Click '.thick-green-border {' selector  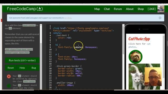coord(69,66)
